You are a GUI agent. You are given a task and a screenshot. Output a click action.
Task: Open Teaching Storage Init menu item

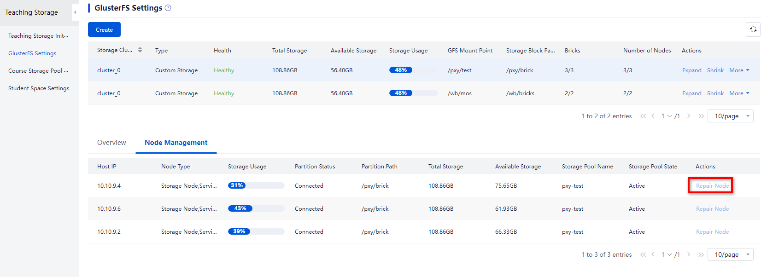click(x=38, y=36)
